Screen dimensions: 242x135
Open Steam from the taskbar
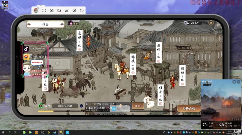tap(55, 132)
